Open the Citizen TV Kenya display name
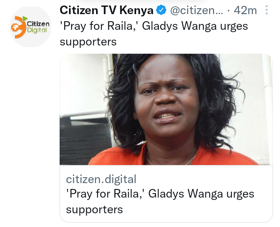 pos(107,10)
